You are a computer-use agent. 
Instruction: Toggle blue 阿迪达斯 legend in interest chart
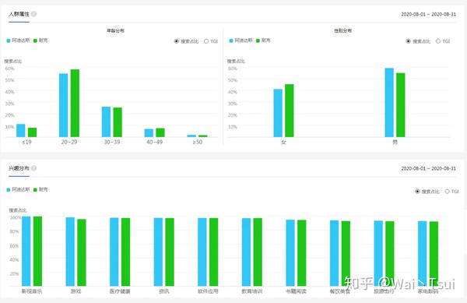click(x=18, y=189)
